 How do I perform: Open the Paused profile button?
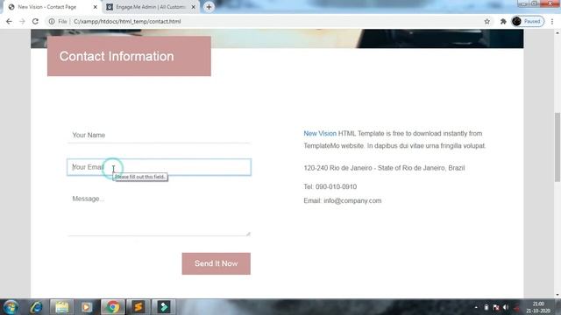coord(528,21)
